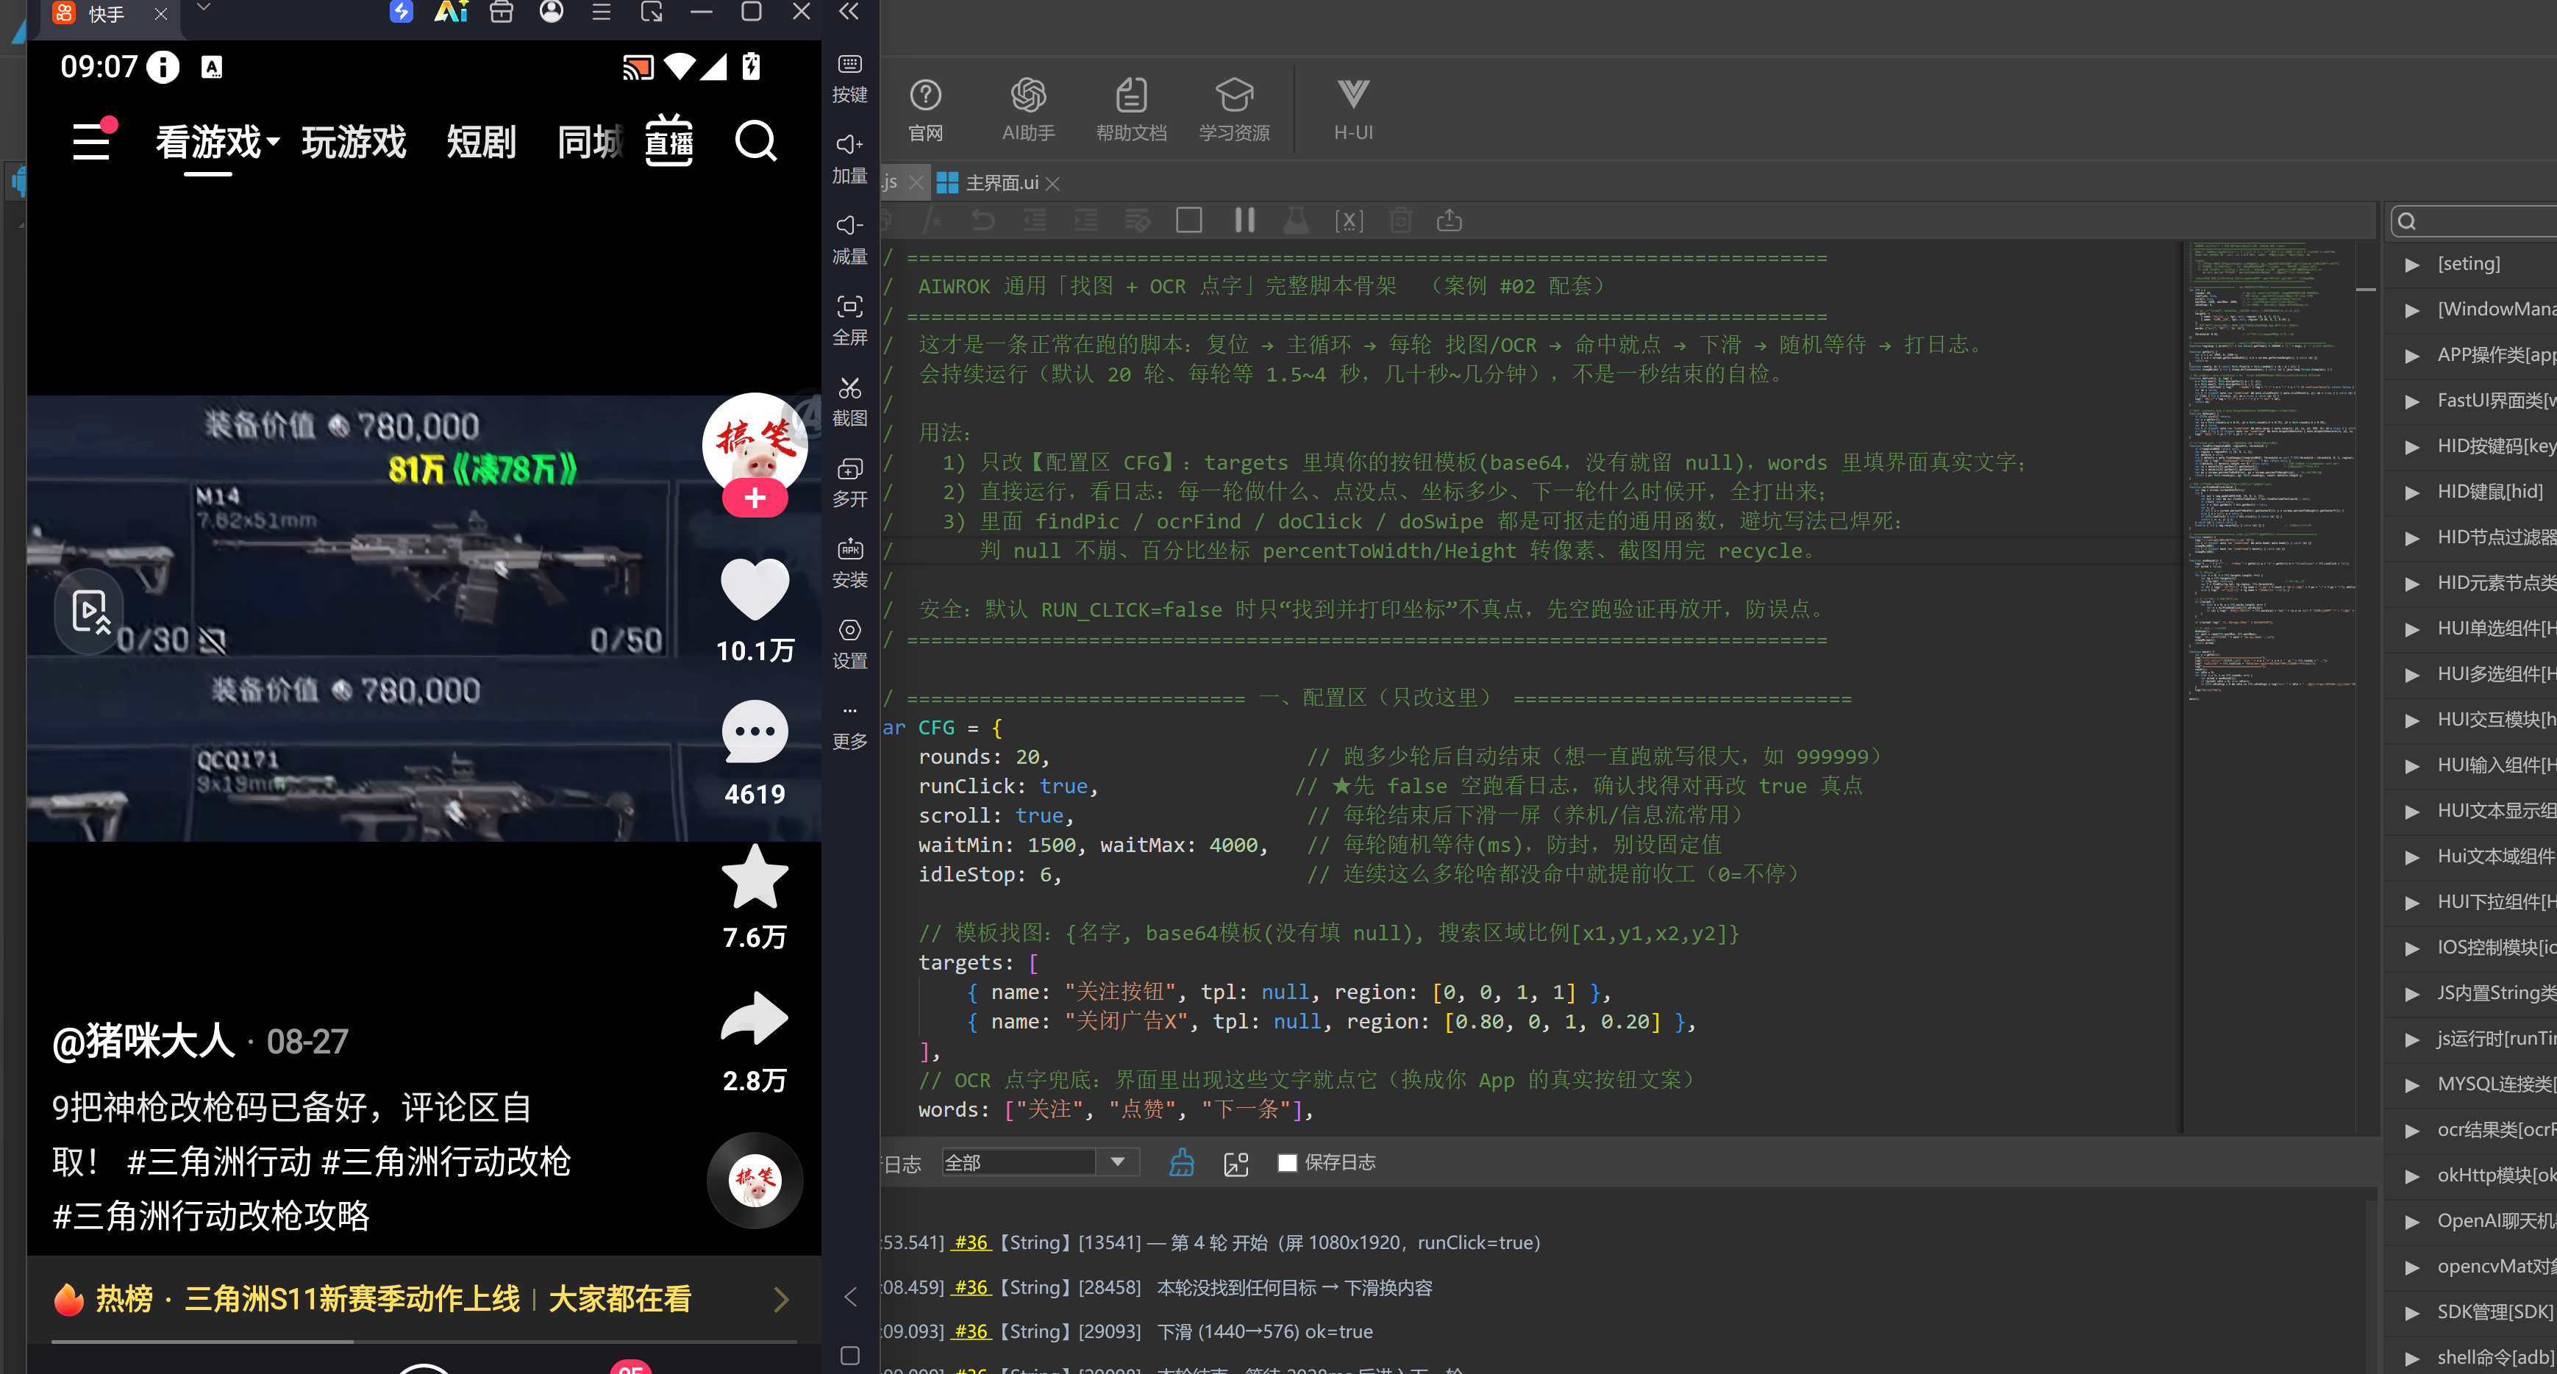The image size is (2557, 1374).
Task: Close the 主界面.ui tab
Action: (x=1053, y=184)
